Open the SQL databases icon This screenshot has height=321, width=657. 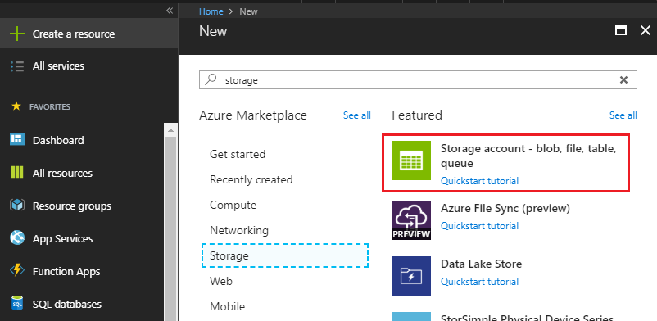[x=17, y=304]
